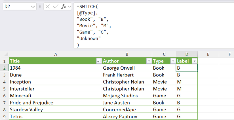
Task: Select column A header
Action: click(x=56, y=54)
